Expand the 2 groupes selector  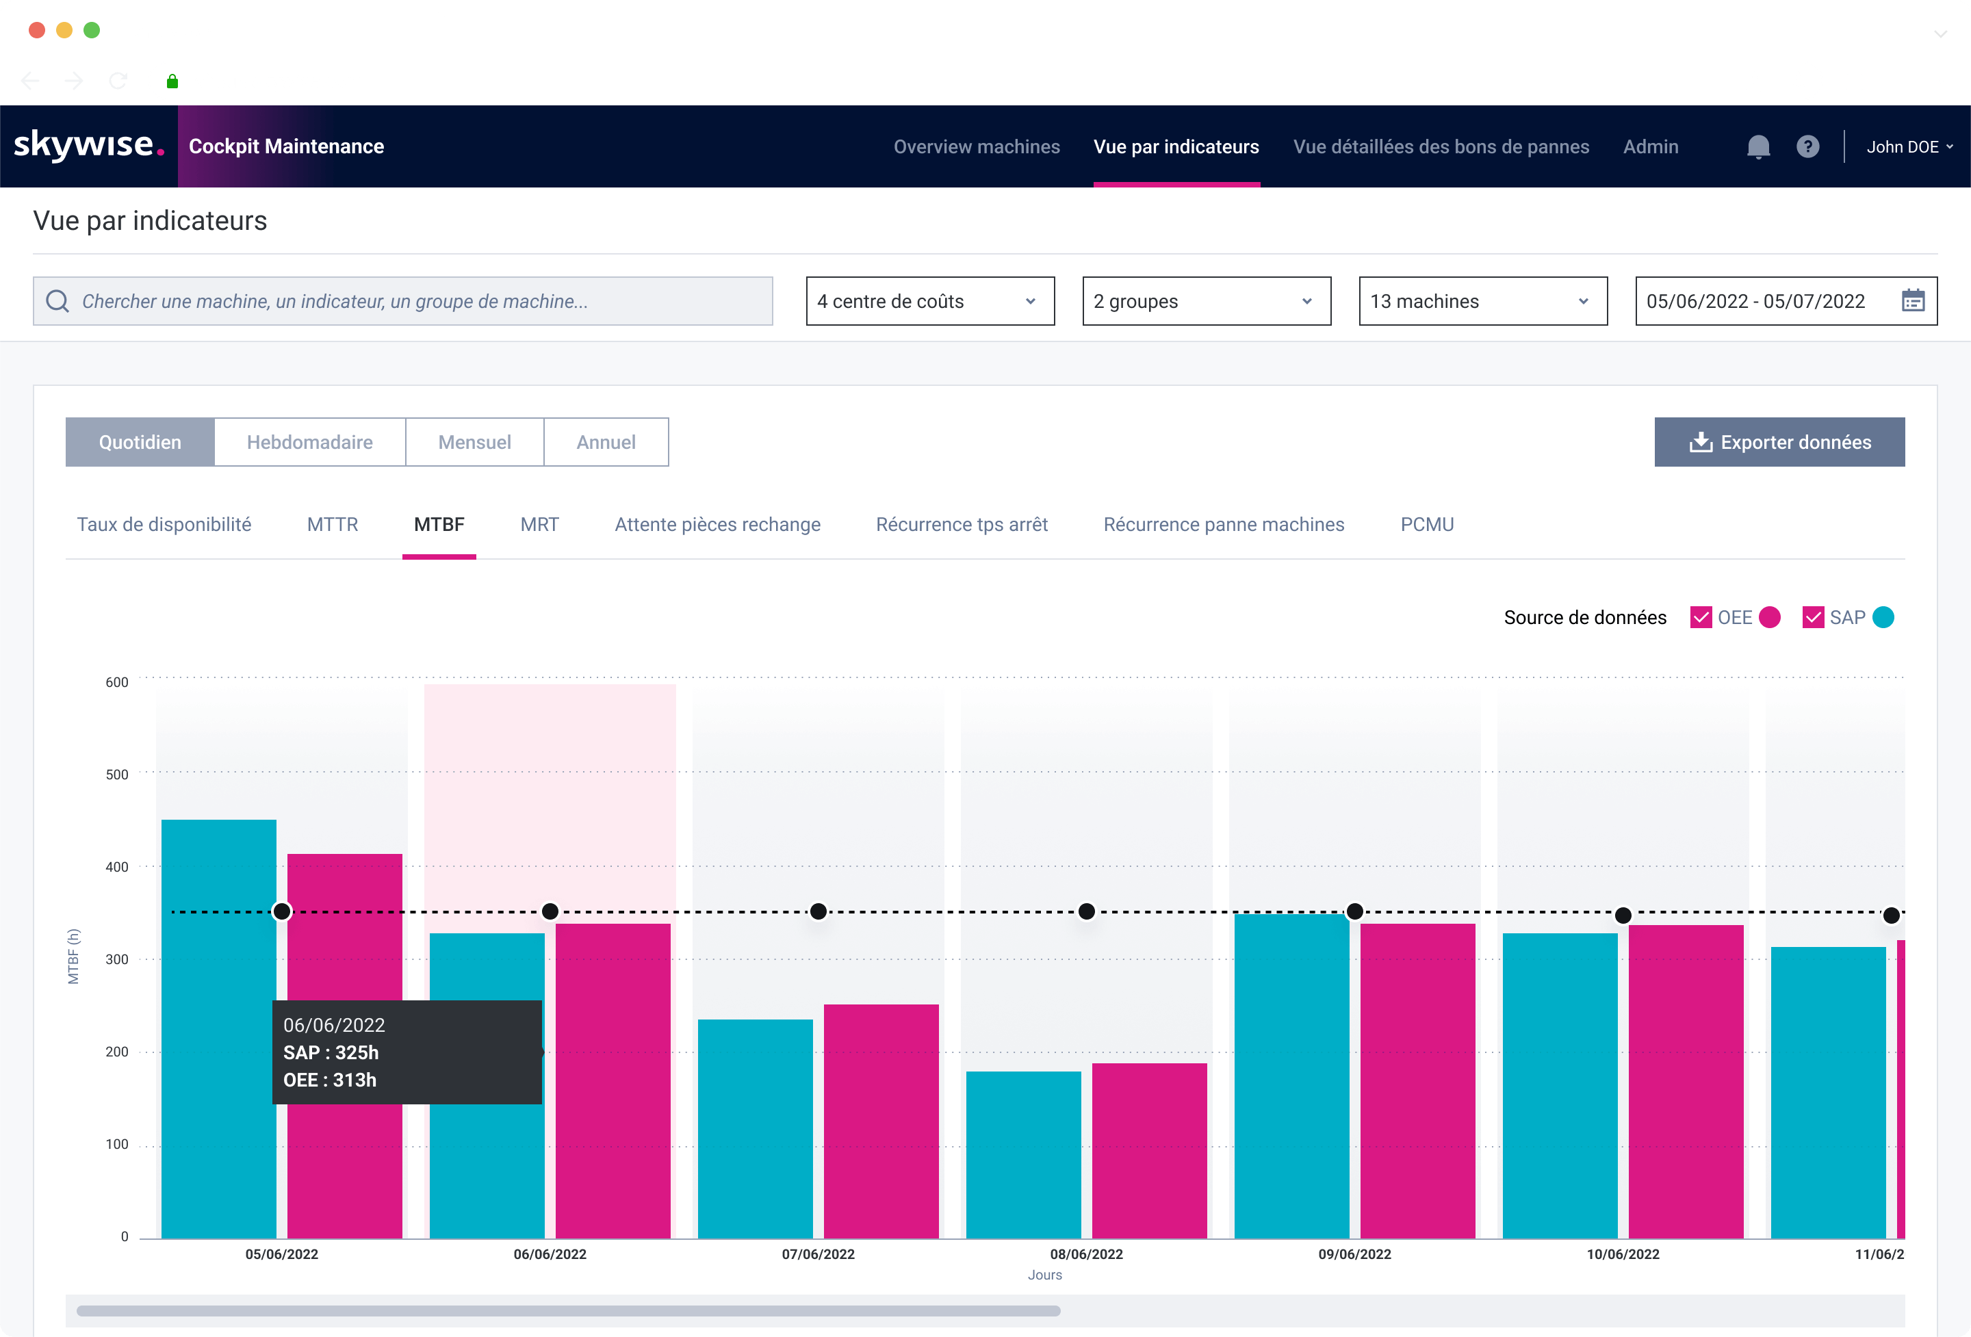1206,301
